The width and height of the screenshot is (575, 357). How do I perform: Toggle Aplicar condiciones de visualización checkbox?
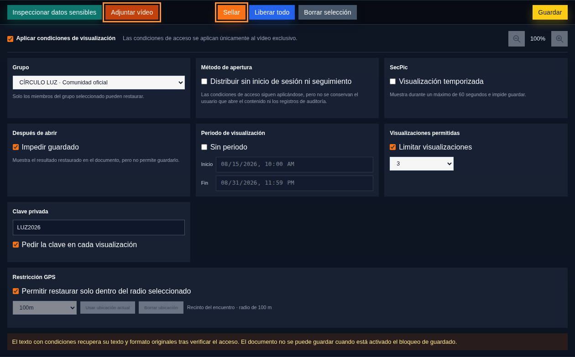coord(10,39)
